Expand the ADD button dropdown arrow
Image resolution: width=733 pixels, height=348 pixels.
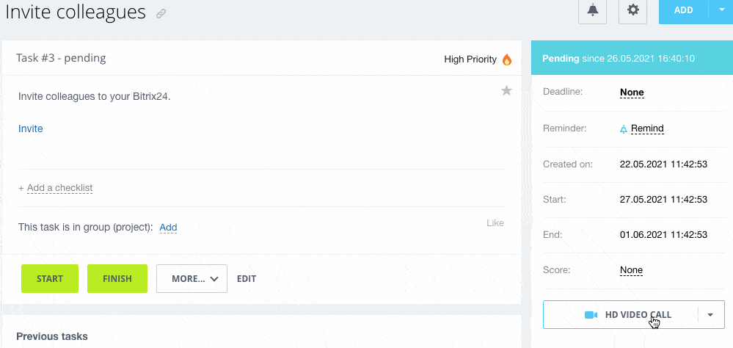click(x=721, y=10)
